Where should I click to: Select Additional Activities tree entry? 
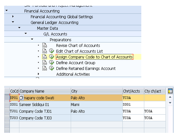73,74
